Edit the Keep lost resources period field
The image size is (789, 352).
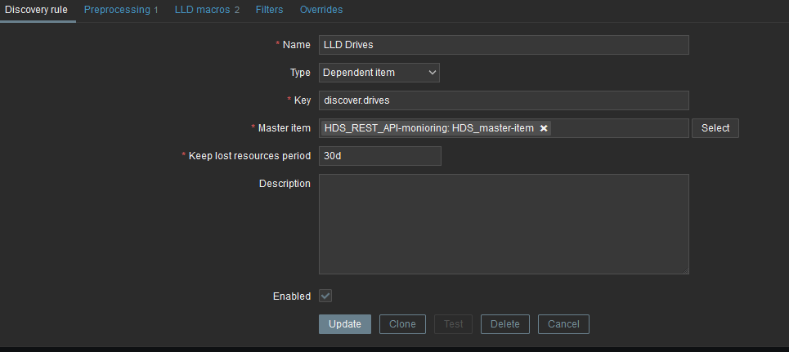(x=379, y=156)
